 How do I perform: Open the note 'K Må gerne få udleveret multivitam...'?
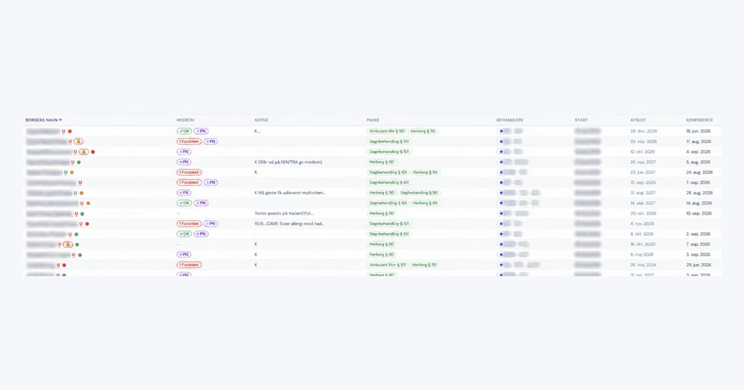[x=290, y=193]
